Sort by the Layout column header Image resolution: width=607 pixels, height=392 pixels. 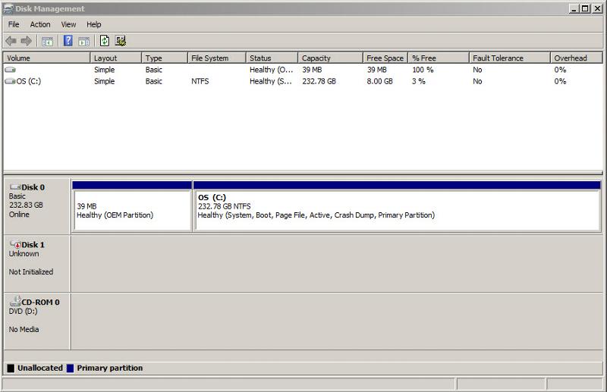(116, 58)
